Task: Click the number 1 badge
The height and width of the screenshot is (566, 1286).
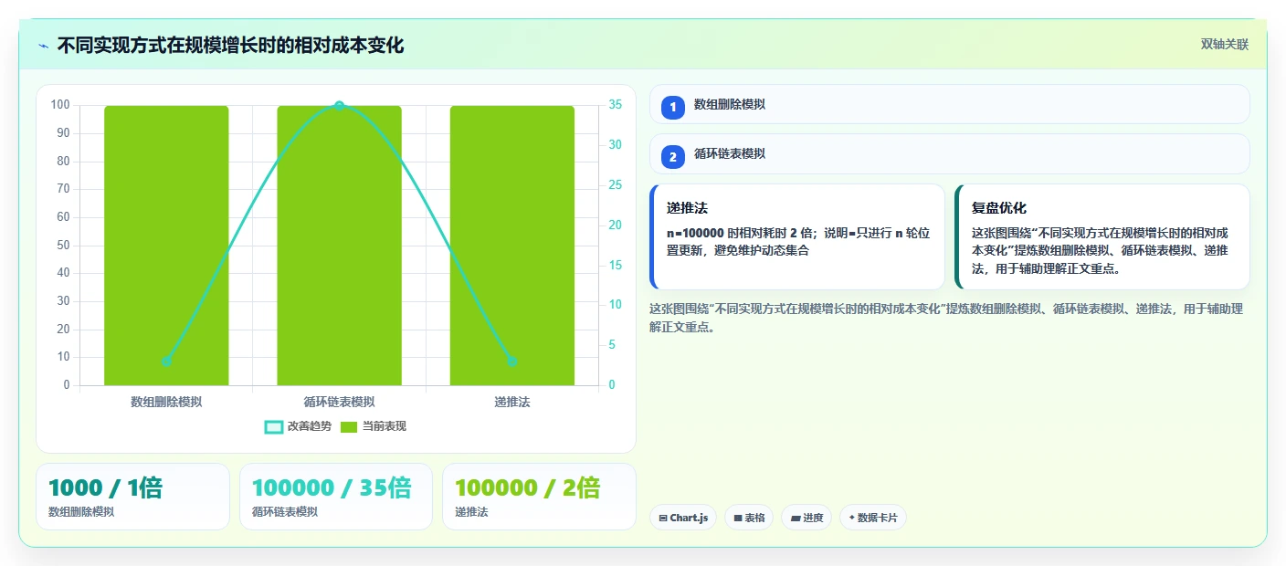Action: [x=673, y=108]
